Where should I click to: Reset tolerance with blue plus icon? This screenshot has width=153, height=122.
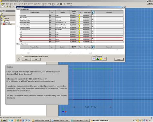point(94,59)
